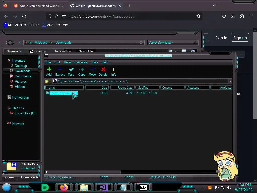
Task: Open the View menu in 7-Zip
Action: (x=67, y=62)
